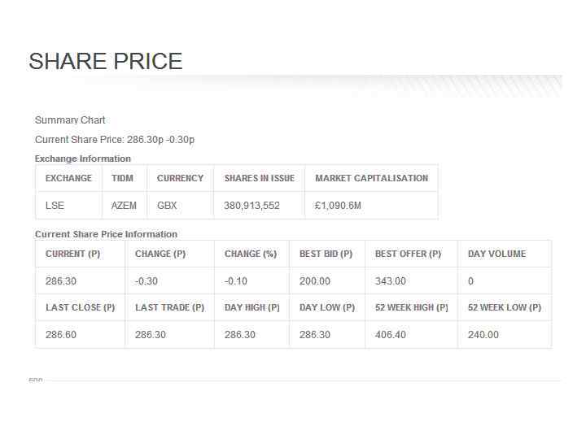
Task: Click the Current Share Price 286.30p line
Action: click(x=115, y=140)
